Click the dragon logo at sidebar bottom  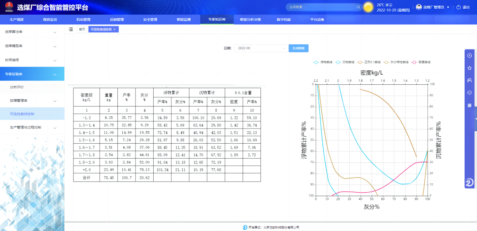(x=469, y=182)
